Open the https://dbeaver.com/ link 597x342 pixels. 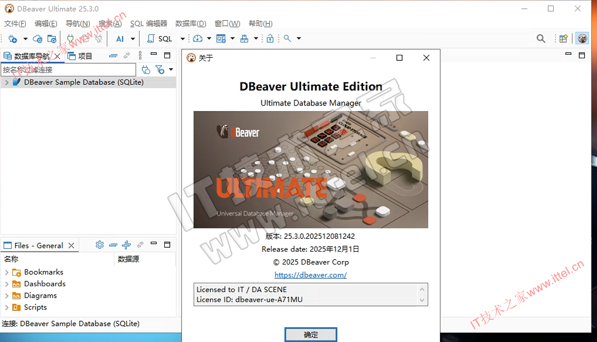310,275
